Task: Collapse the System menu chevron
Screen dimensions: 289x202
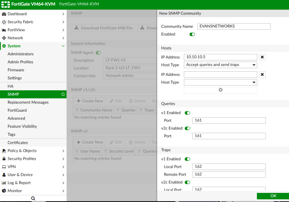Action: point(63,46)
